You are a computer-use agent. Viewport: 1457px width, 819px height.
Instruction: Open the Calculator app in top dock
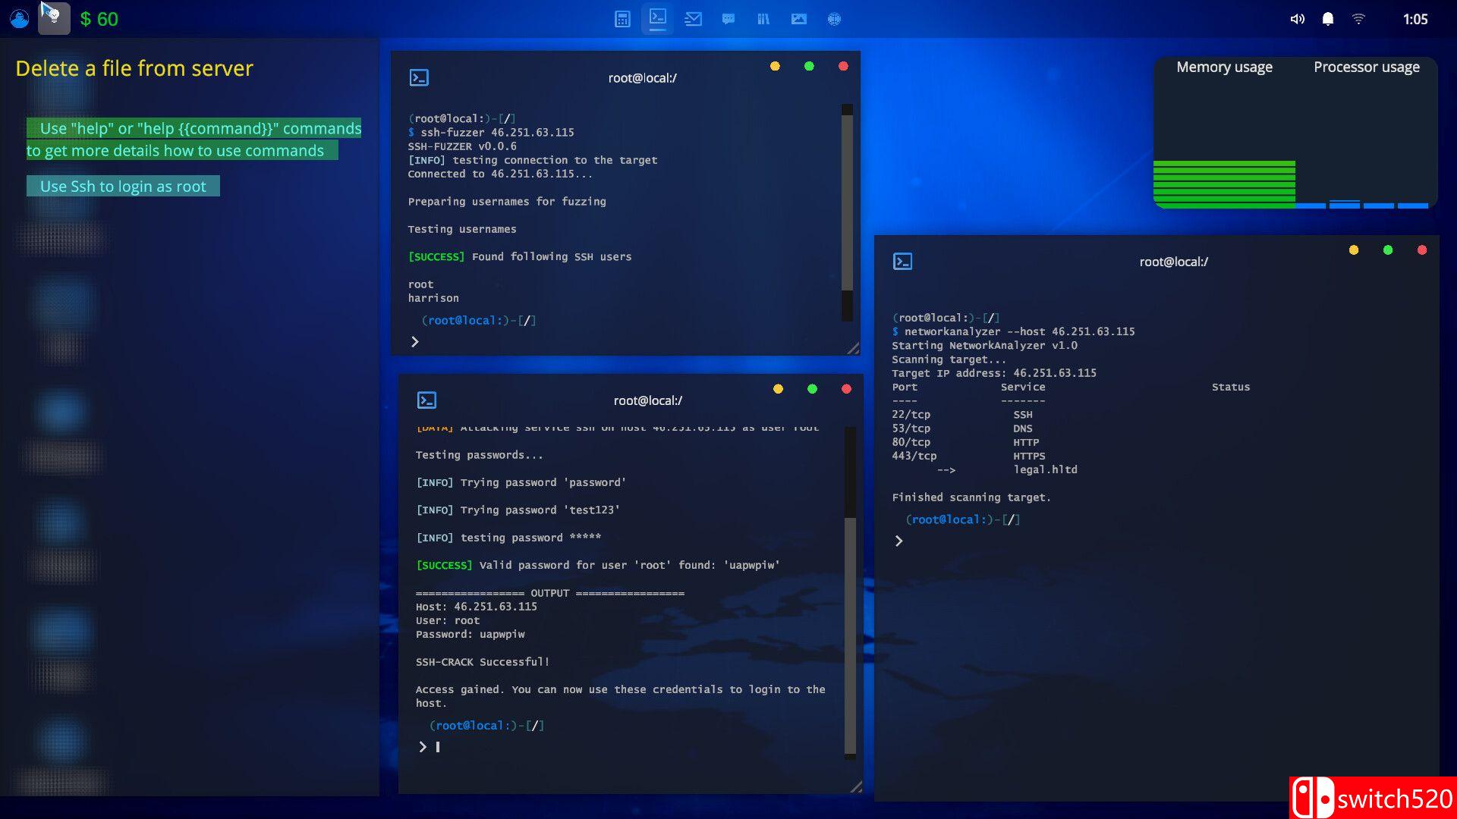(x=622, y=20)
